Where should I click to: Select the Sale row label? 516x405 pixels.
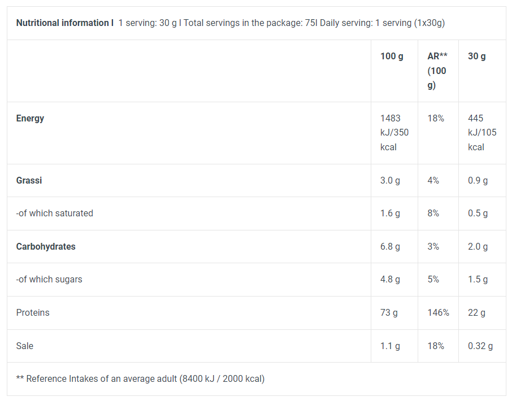pyautogui.click(x=25, y=346)
